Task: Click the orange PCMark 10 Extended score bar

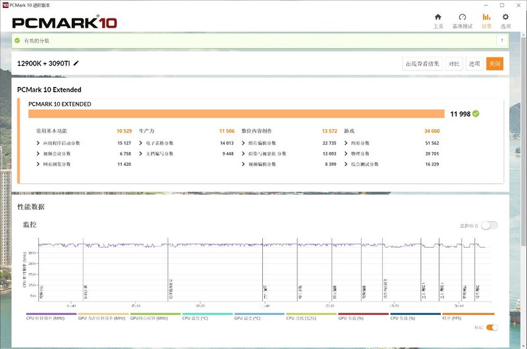Action: (237, 113)
